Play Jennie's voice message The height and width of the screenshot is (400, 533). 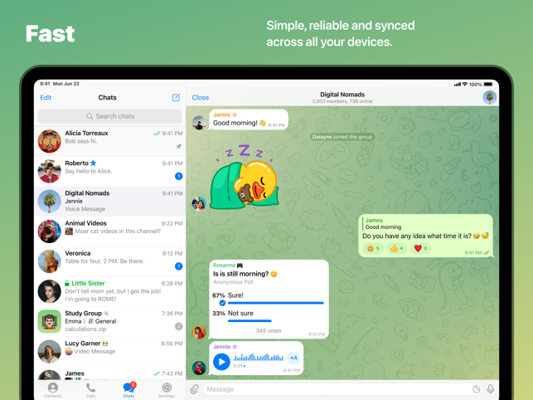pyautogui.click(x=221, y=362)
